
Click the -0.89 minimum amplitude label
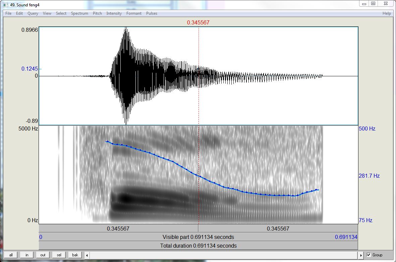[x=32, y=121]
